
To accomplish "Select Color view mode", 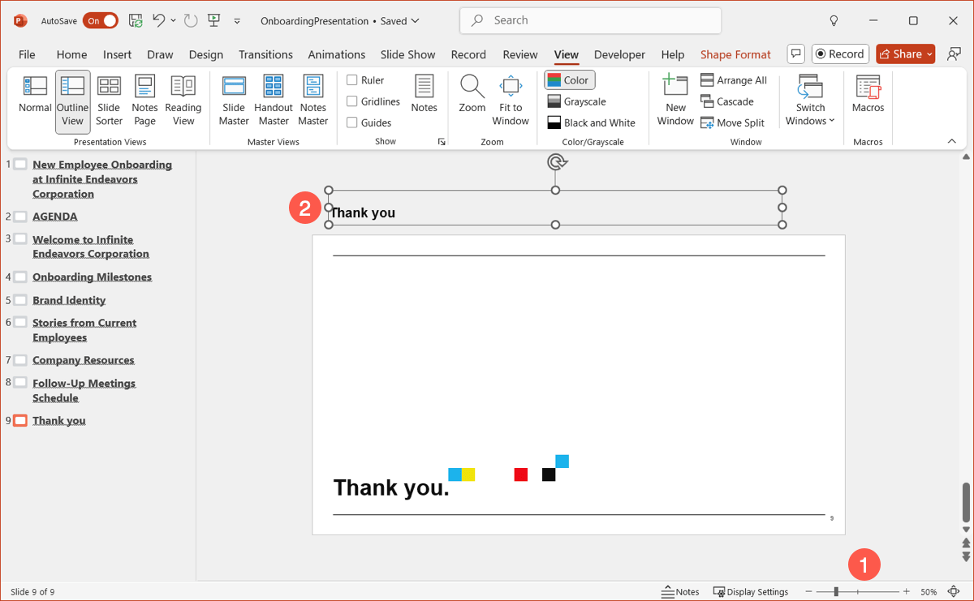I will click(569, 80).
